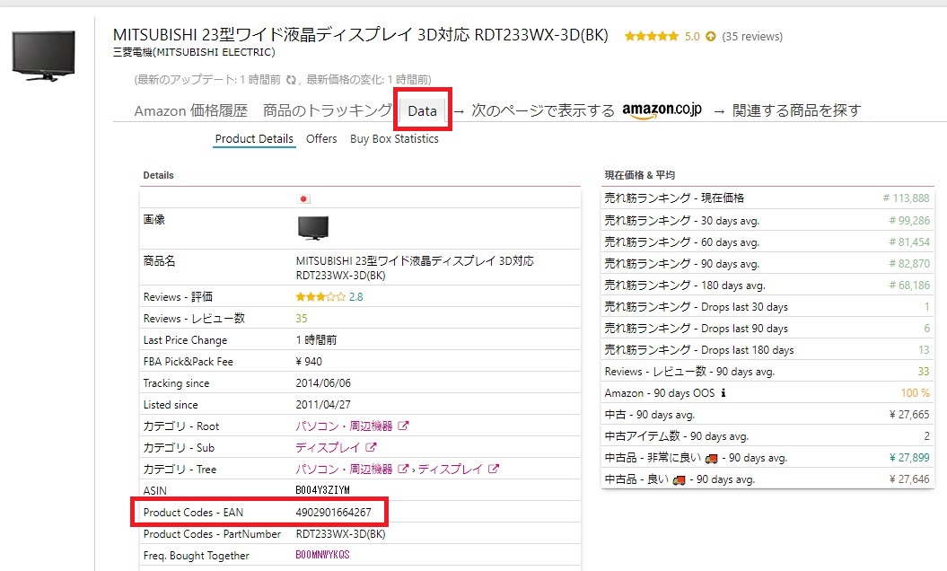Open the (35 reviews) link in the header
Screen dimensions: 947x571
coord(752,36)
